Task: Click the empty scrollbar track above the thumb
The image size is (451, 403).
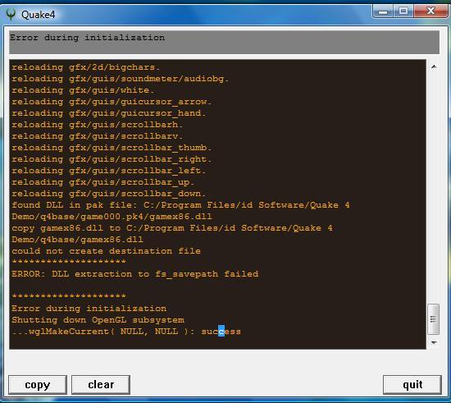Action: click(434, 187)
